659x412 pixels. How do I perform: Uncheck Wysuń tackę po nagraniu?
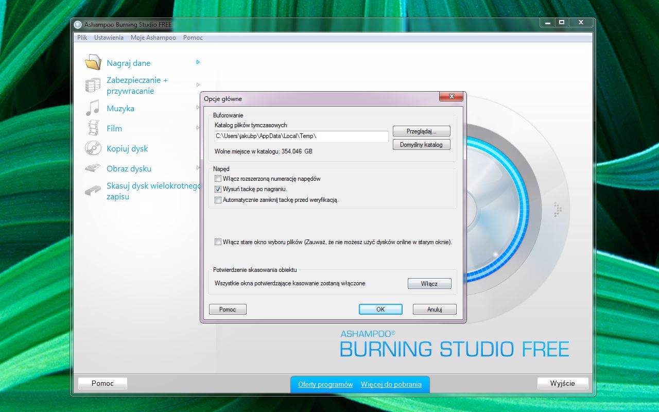pos(218,190)
